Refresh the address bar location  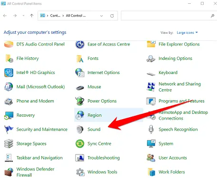(x=112, y=16)
